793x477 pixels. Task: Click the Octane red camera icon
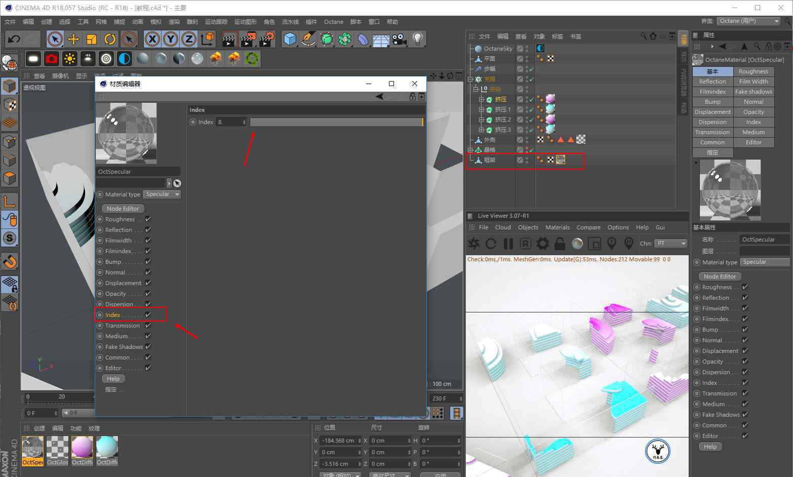(52, 59)
